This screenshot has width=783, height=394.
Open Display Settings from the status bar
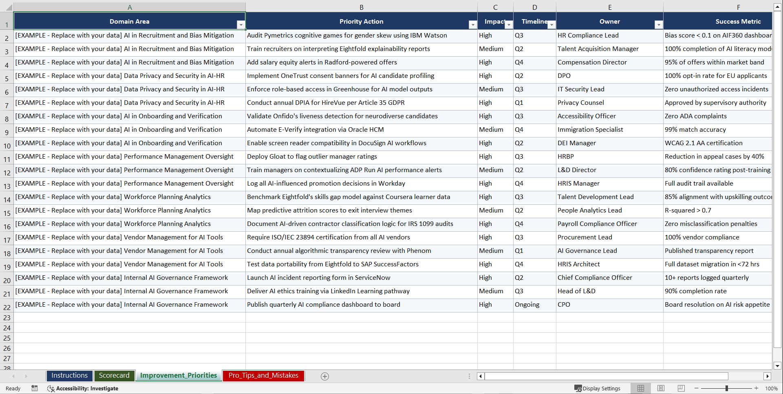[x=597, y=388]
